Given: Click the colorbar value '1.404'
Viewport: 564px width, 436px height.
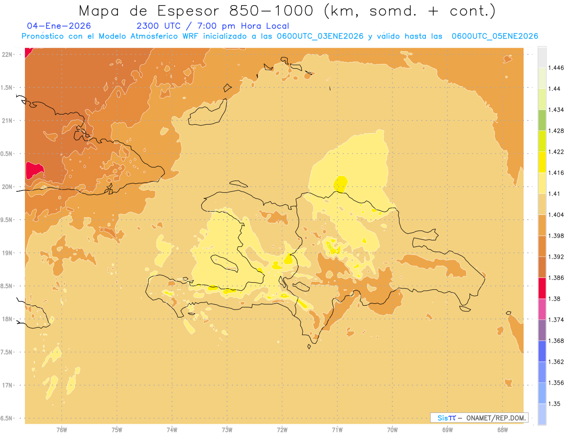Looking at the screenshot, I should pos(556,214).
